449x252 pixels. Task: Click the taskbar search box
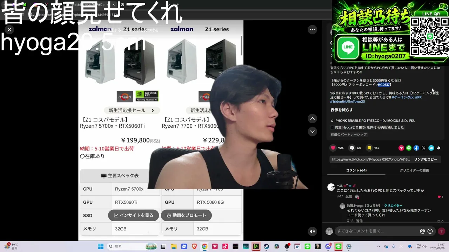tap(132, 246)
